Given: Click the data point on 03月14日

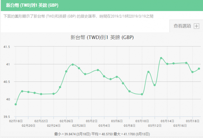Looking at the screenshot, I should 167,64.
